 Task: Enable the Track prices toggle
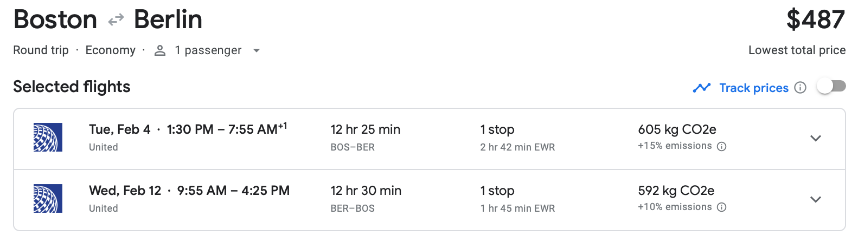coord(831,87)
